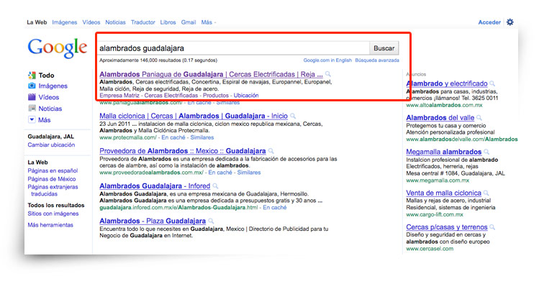Click Todos los resultados text
Viewport: 539px width, 284px height.
56,206
